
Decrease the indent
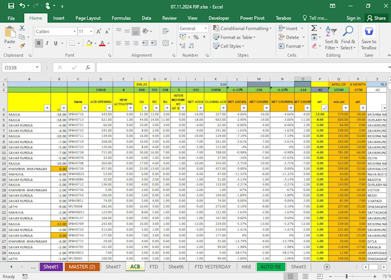(x=145, y=43)
